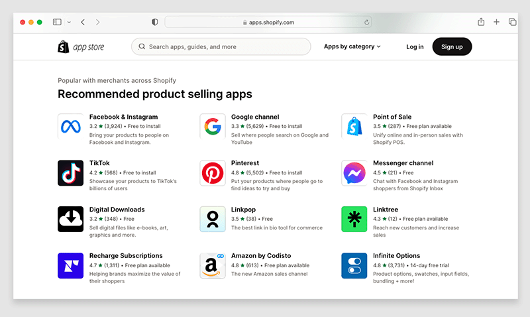The width and height of the screenshot is (530, 317).
Task: Open the Linktree app title
Action: pos(386,210)
